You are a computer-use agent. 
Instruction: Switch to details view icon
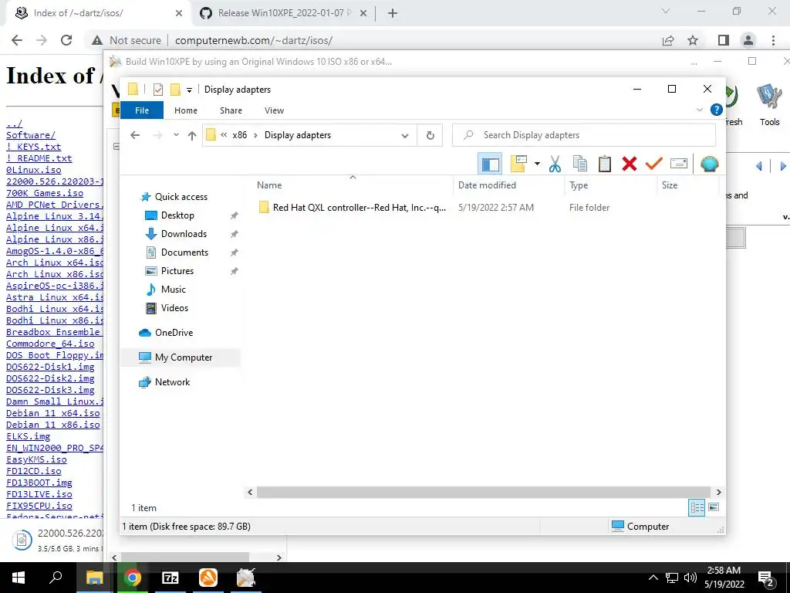(697, 507)
